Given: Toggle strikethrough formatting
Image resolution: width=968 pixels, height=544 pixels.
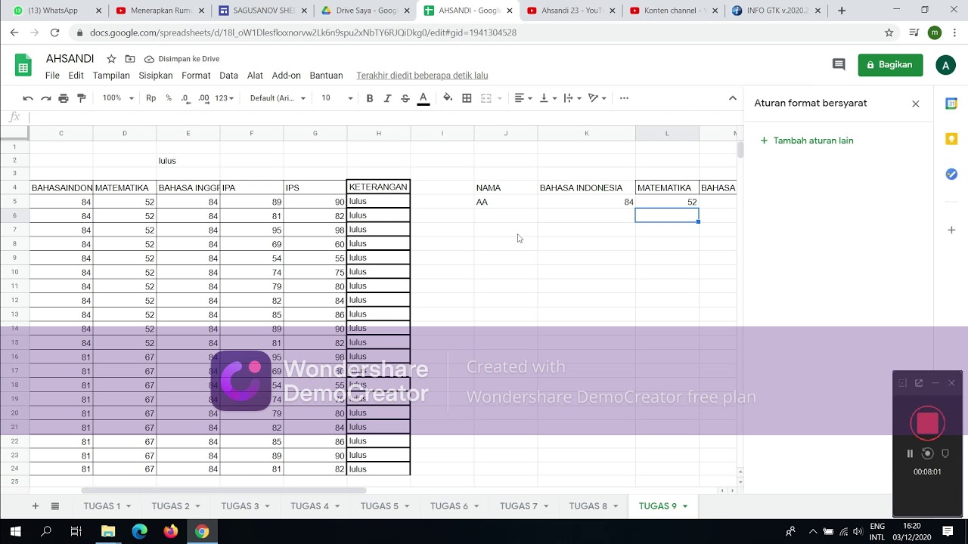Looking at the screenshot, I should pos(405,98).
